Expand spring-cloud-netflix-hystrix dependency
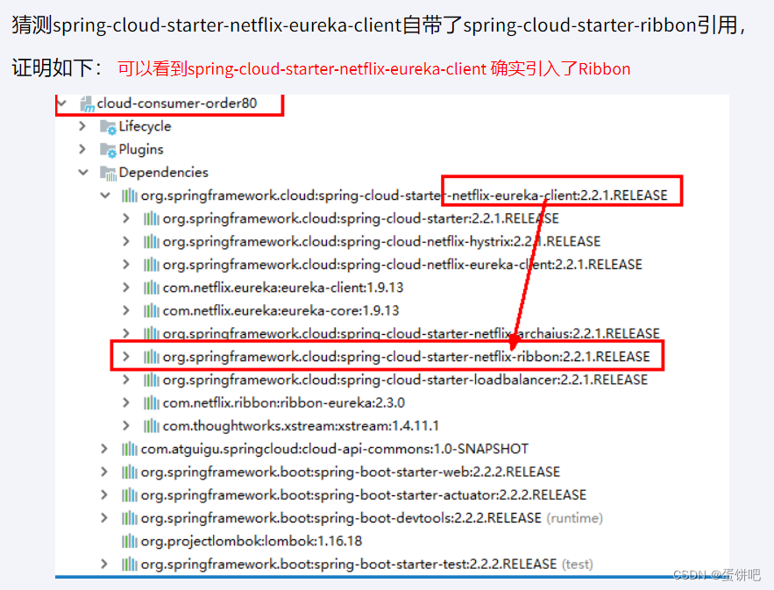The width and height of the screenshot is (774, 590). click(126, 241)
